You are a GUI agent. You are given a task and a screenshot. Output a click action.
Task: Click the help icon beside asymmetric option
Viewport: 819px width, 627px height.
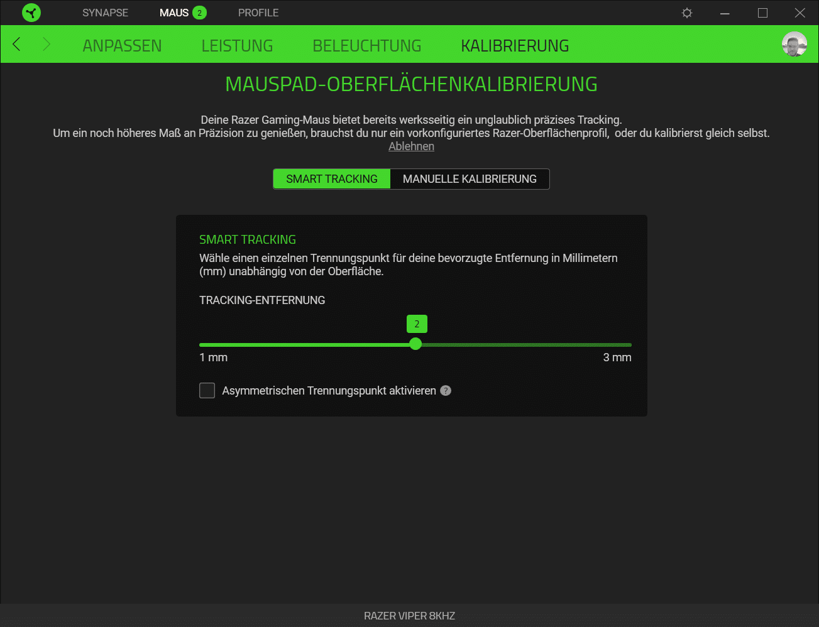pyautogui.click(x=446, y=391)
